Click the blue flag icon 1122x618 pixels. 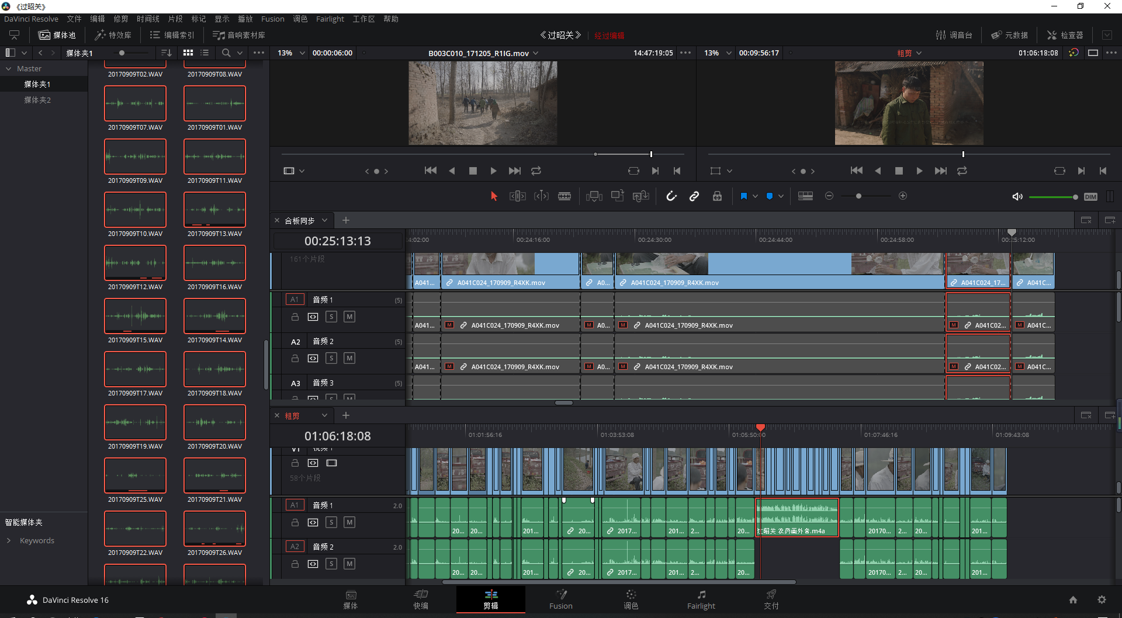(x=743, y=196)
